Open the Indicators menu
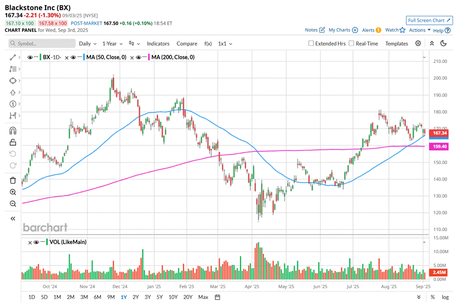This screenshot has width=458, height=304. tap(158, 44)
